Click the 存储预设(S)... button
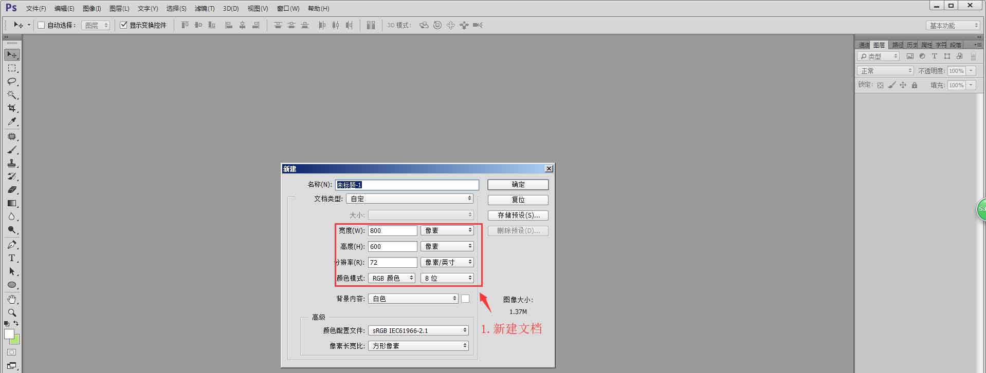The height and width of the screenshot is (373, 986). tap(518, 215)
